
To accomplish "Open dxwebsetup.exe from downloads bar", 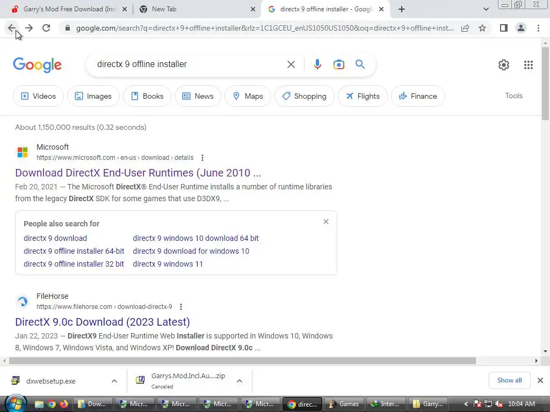I will pos(51,381).
